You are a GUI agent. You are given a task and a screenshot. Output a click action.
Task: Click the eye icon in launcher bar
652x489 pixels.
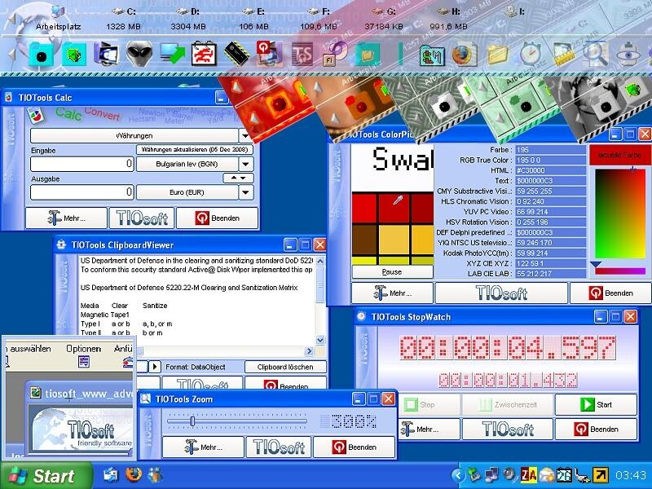click(628, 55)
